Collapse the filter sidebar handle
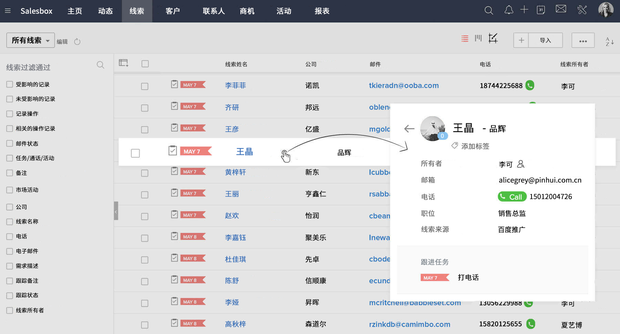 (116, 211)
